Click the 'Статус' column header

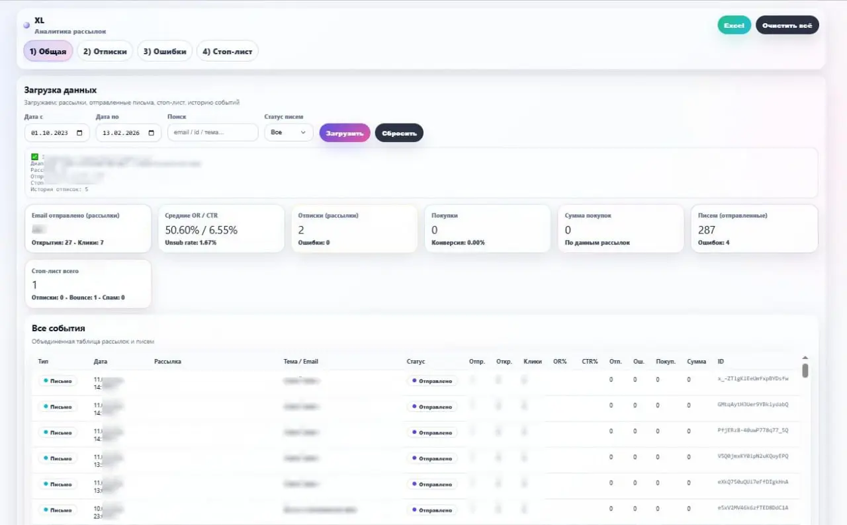point(416,362)
